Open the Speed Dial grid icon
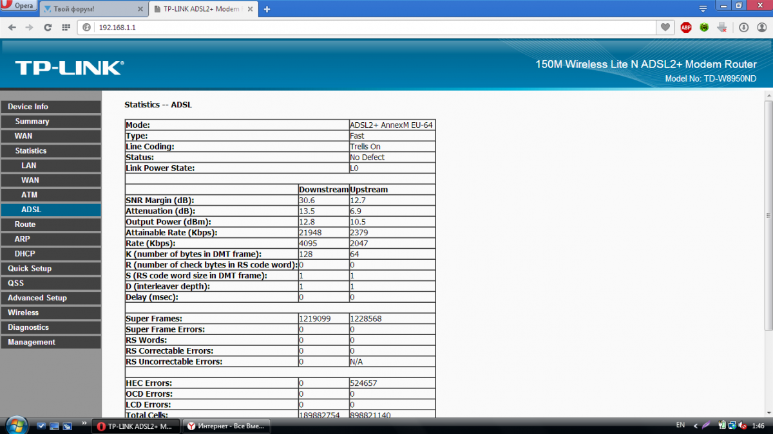 click(65, 28)
